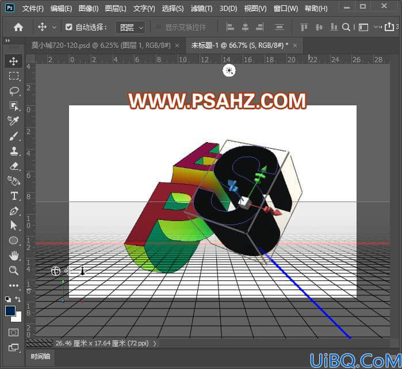The width and height of the screenshot is (402, 369).
Task: Close the 莫小城720-120.psd tab
Action: click(177, 45)
